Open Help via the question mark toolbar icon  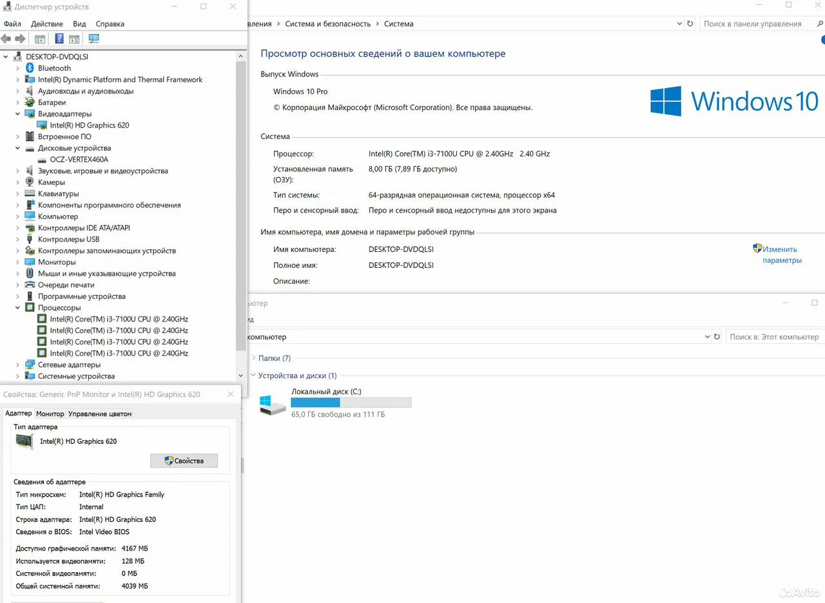coord(59,39)
